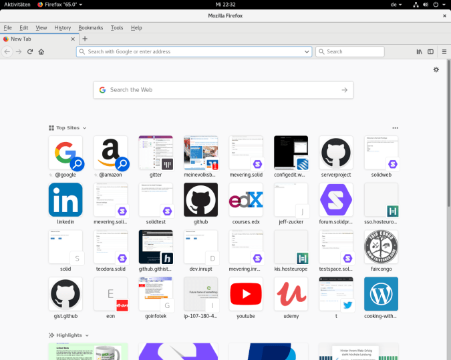Go back with the Back arrow button
The width and height of the screenshot is (451, 360).
point(7,52)
